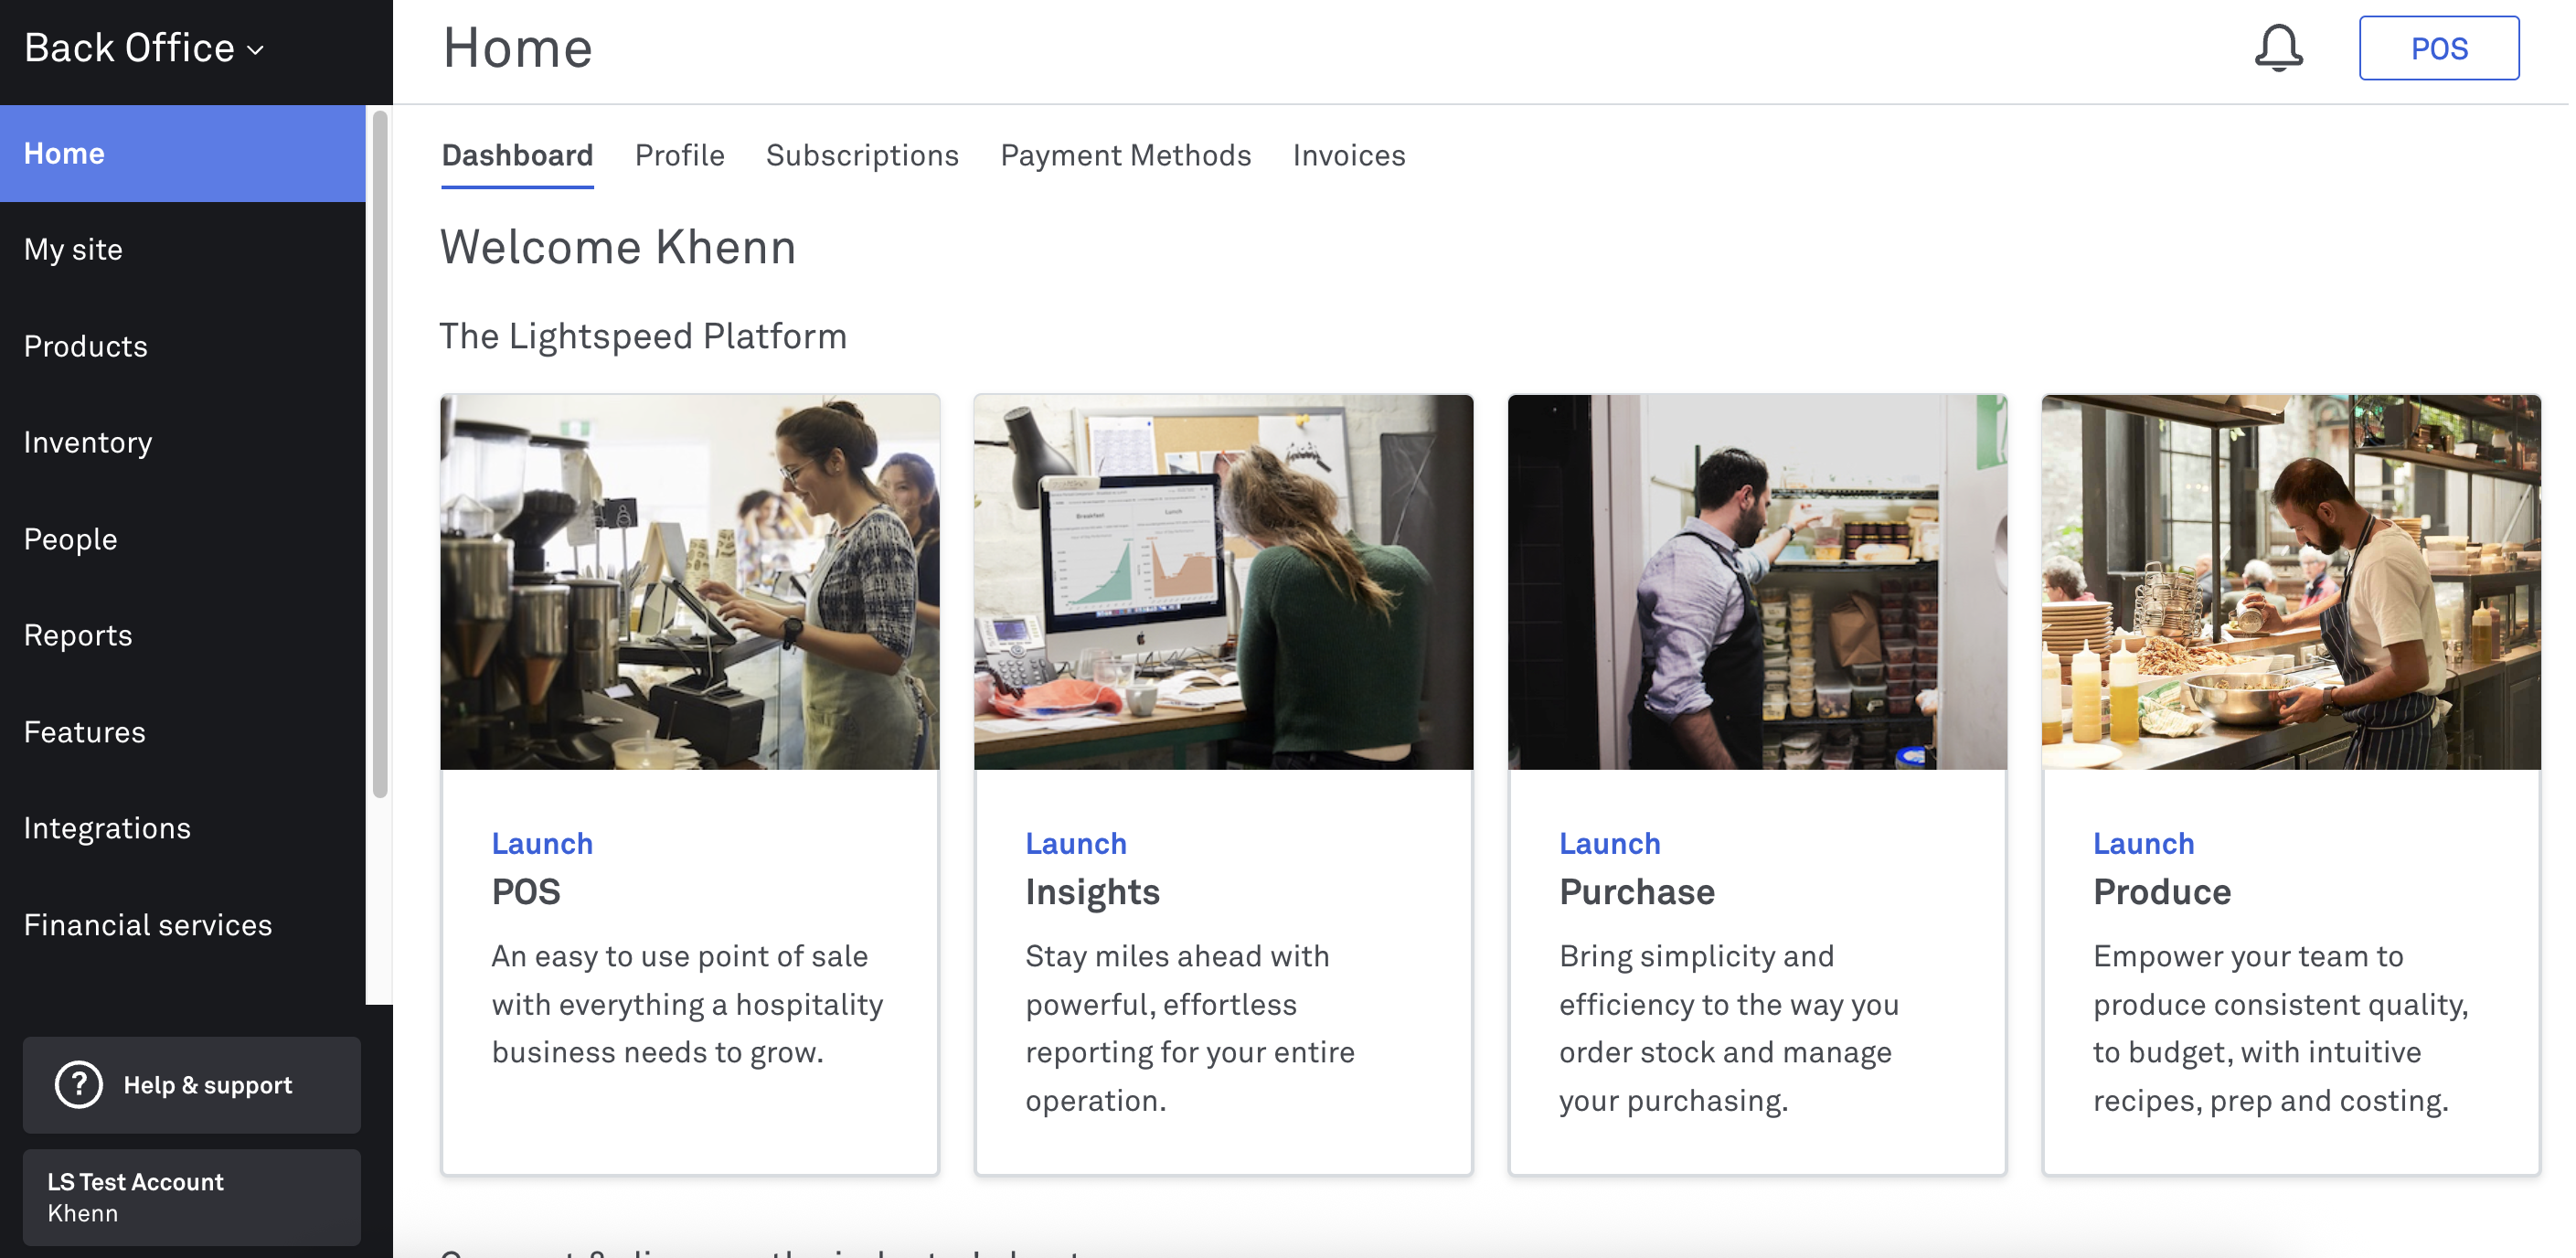The image size is (2576, 1258).
Task: Click The Lightspeed Platform heading
Action: [x=643, y=336]
